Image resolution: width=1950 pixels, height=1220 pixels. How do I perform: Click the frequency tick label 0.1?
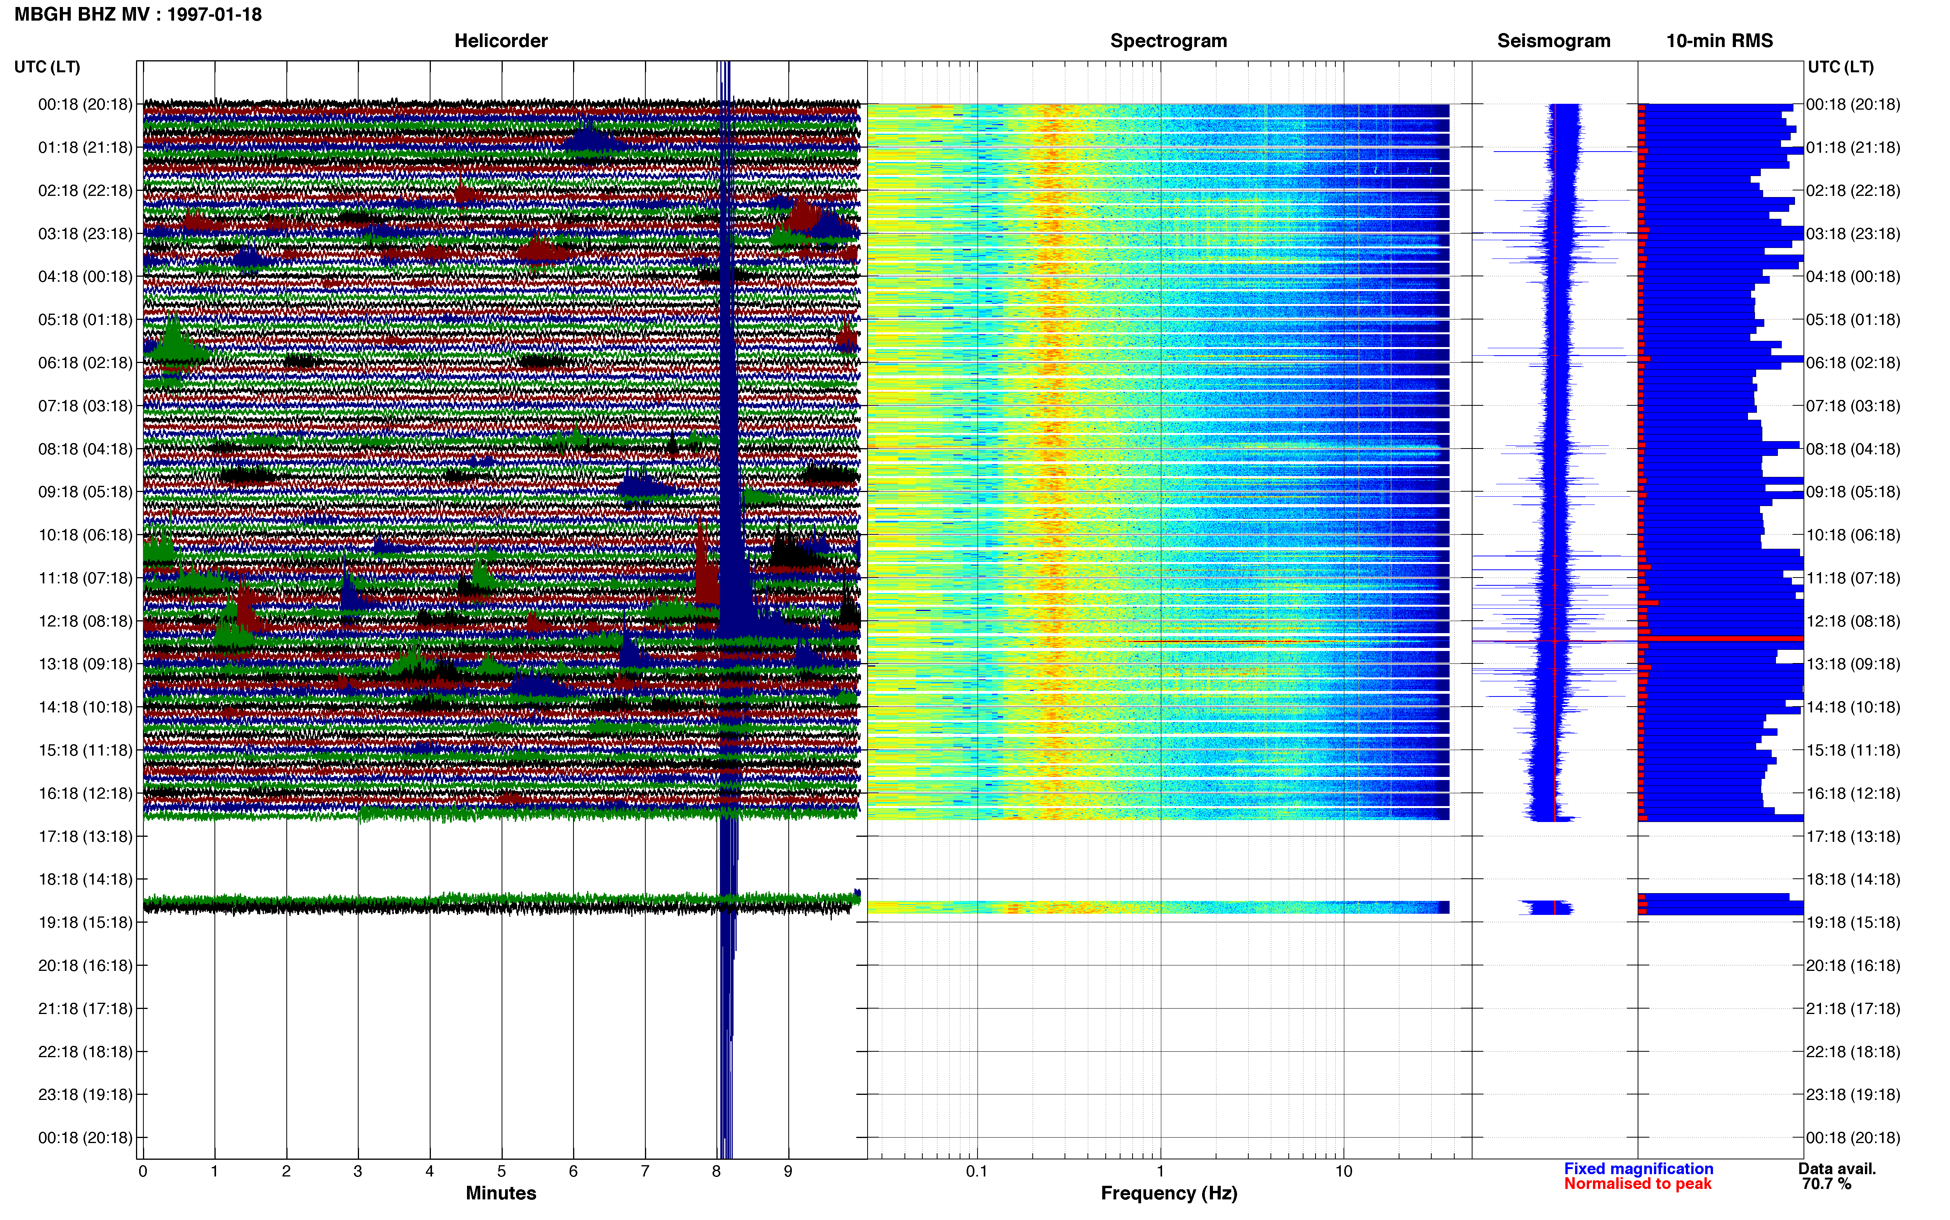point(977,1171)
